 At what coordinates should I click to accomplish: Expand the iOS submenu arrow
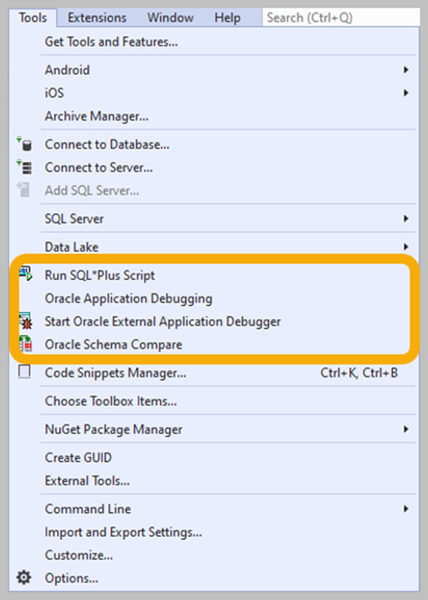pyautogui.click(x=406, y=93)
